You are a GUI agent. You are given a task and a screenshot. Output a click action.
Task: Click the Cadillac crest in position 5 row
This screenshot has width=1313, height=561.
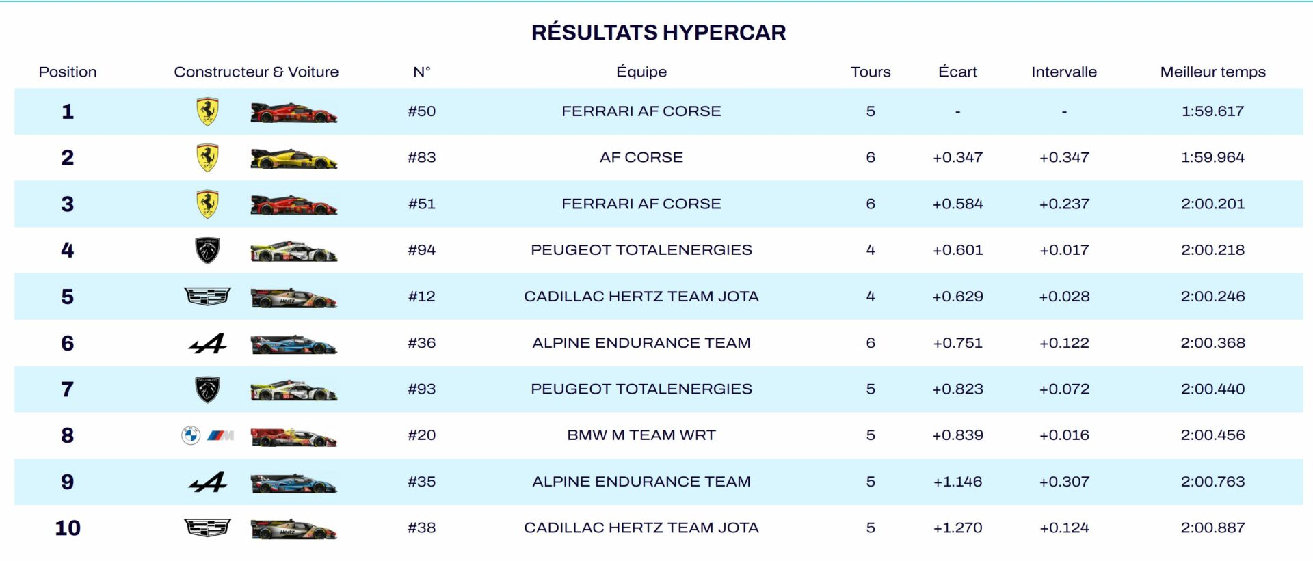[x=207, y=297]
